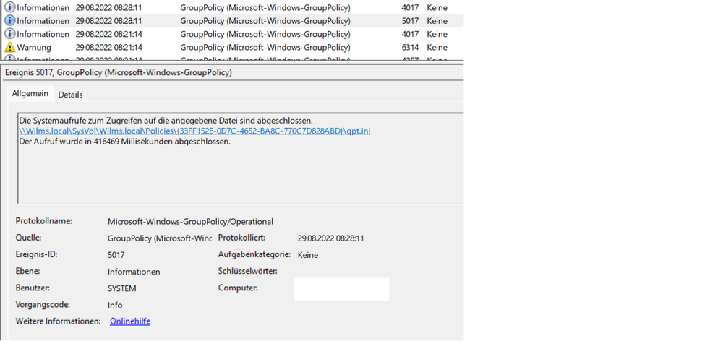Click the 6314 event ID cell
The height and width of the screenshot is (354, 723).
pyautogui.click(x=410, y=48)
